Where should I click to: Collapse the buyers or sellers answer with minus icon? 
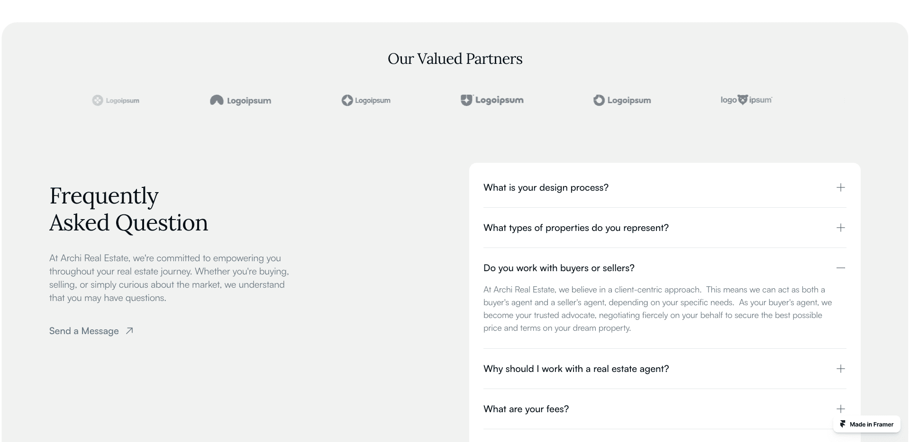point(841,268)
